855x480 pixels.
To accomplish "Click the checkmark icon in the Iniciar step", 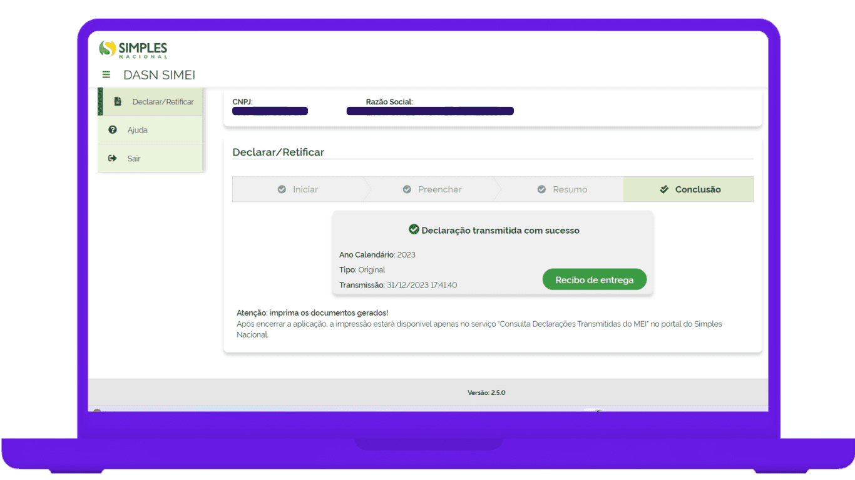I will click(x=282, y=189).
